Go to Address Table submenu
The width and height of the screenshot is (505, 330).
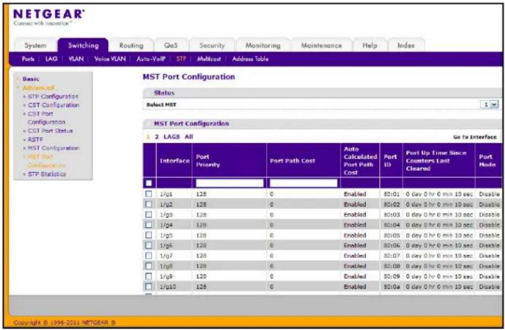(250, 59)
